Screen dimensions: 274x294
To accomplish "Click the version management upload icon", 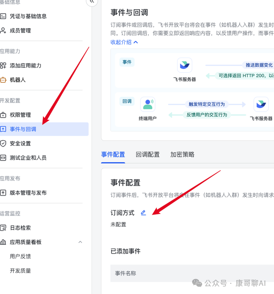I will pyautogui.click(x=3, y=193).
